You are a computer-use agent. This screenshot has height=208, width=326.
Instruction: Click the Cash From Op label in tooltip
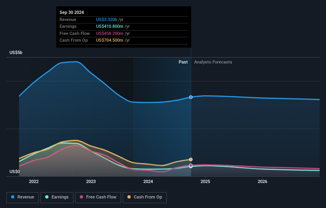(x=73, y=40)
